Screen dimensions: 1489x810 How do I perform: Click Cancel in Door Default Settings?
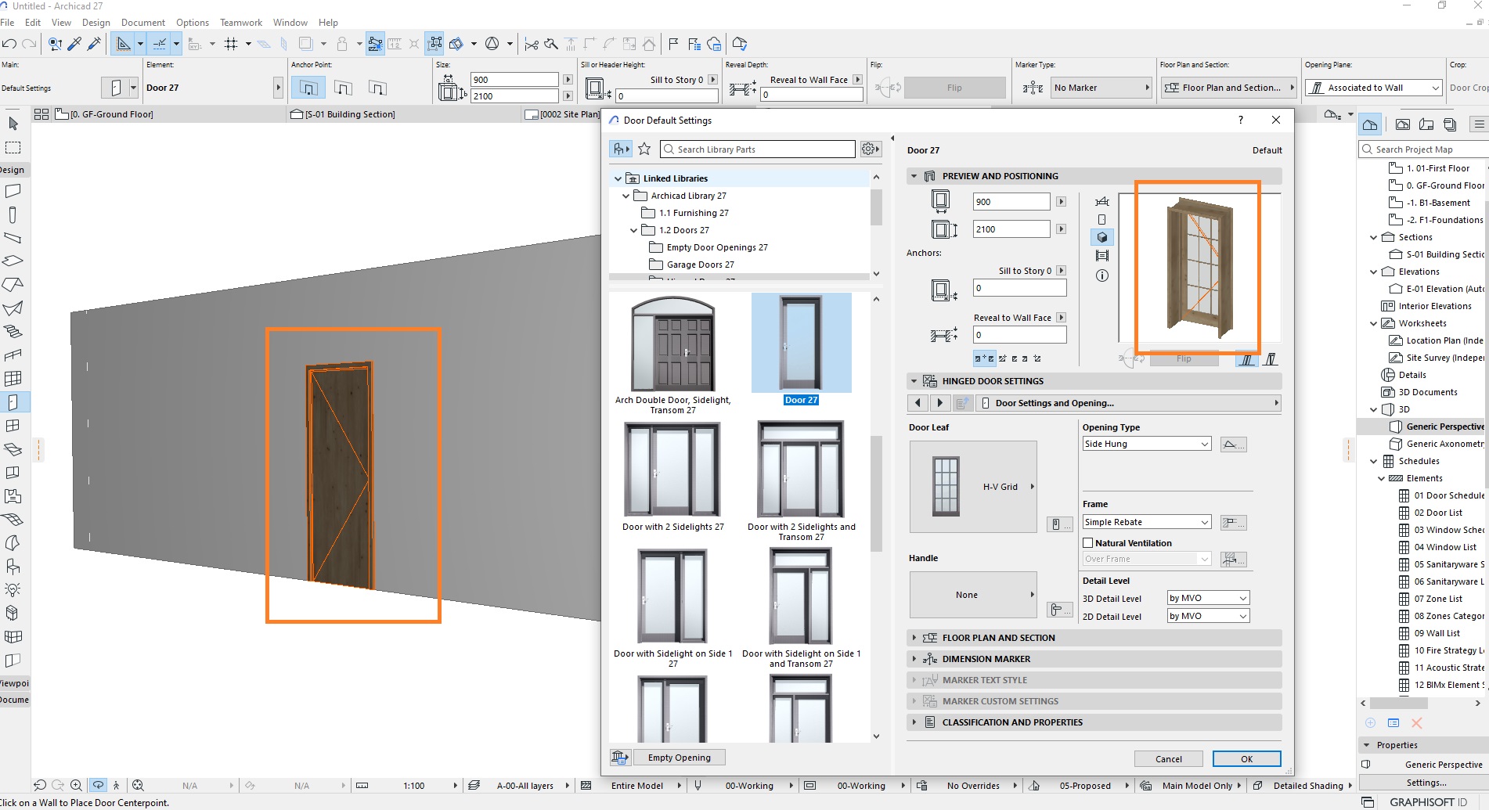(1169, 758)
